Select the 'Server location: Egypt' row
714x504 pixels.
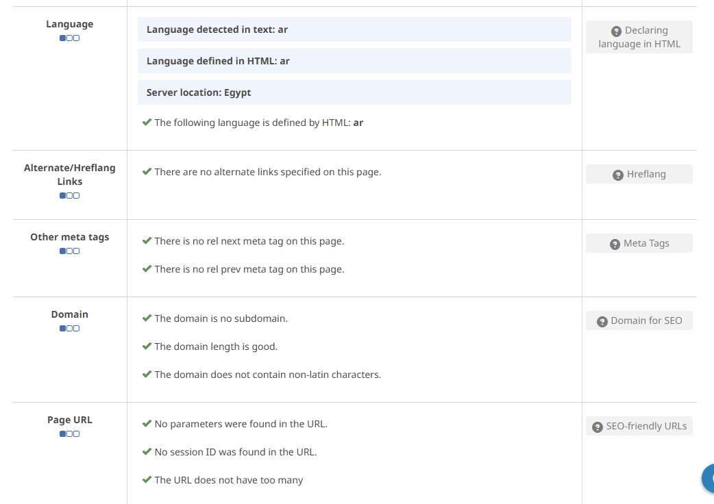(354, 92)
